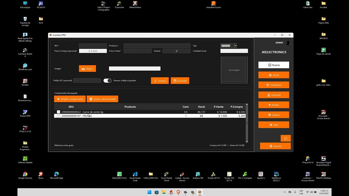Screen dimensions: 349x196
Task: Click the image path text field
Action: [135, 69]
